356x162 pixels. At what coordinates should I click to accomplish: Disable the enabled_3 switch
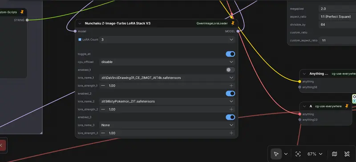tap(230, 117)
